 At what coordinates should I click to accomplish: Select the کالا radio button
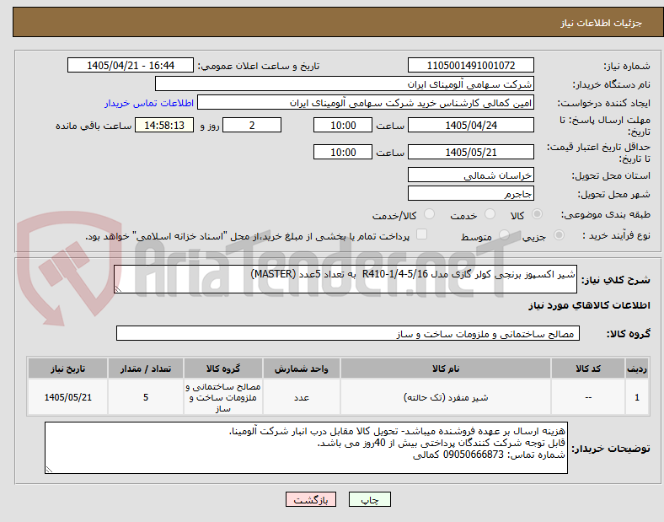pos(537,214)
